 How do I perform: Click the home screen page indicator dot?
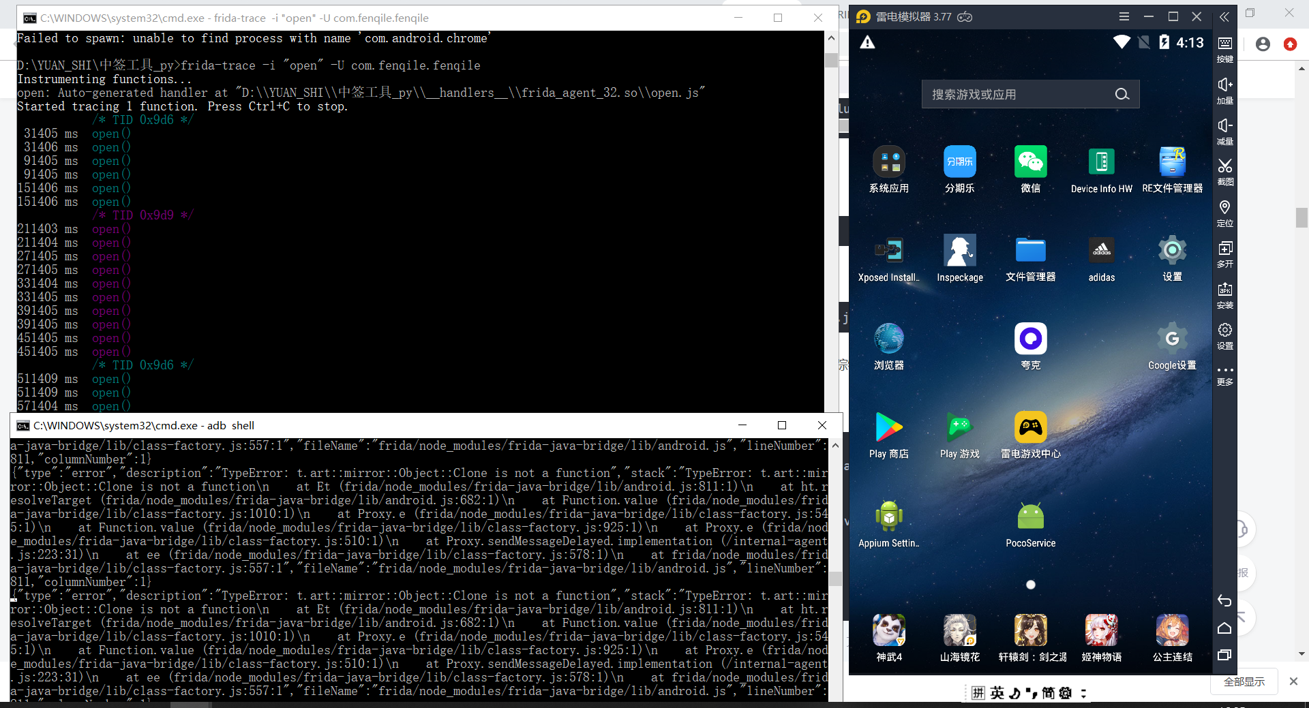coord(1031,585)
